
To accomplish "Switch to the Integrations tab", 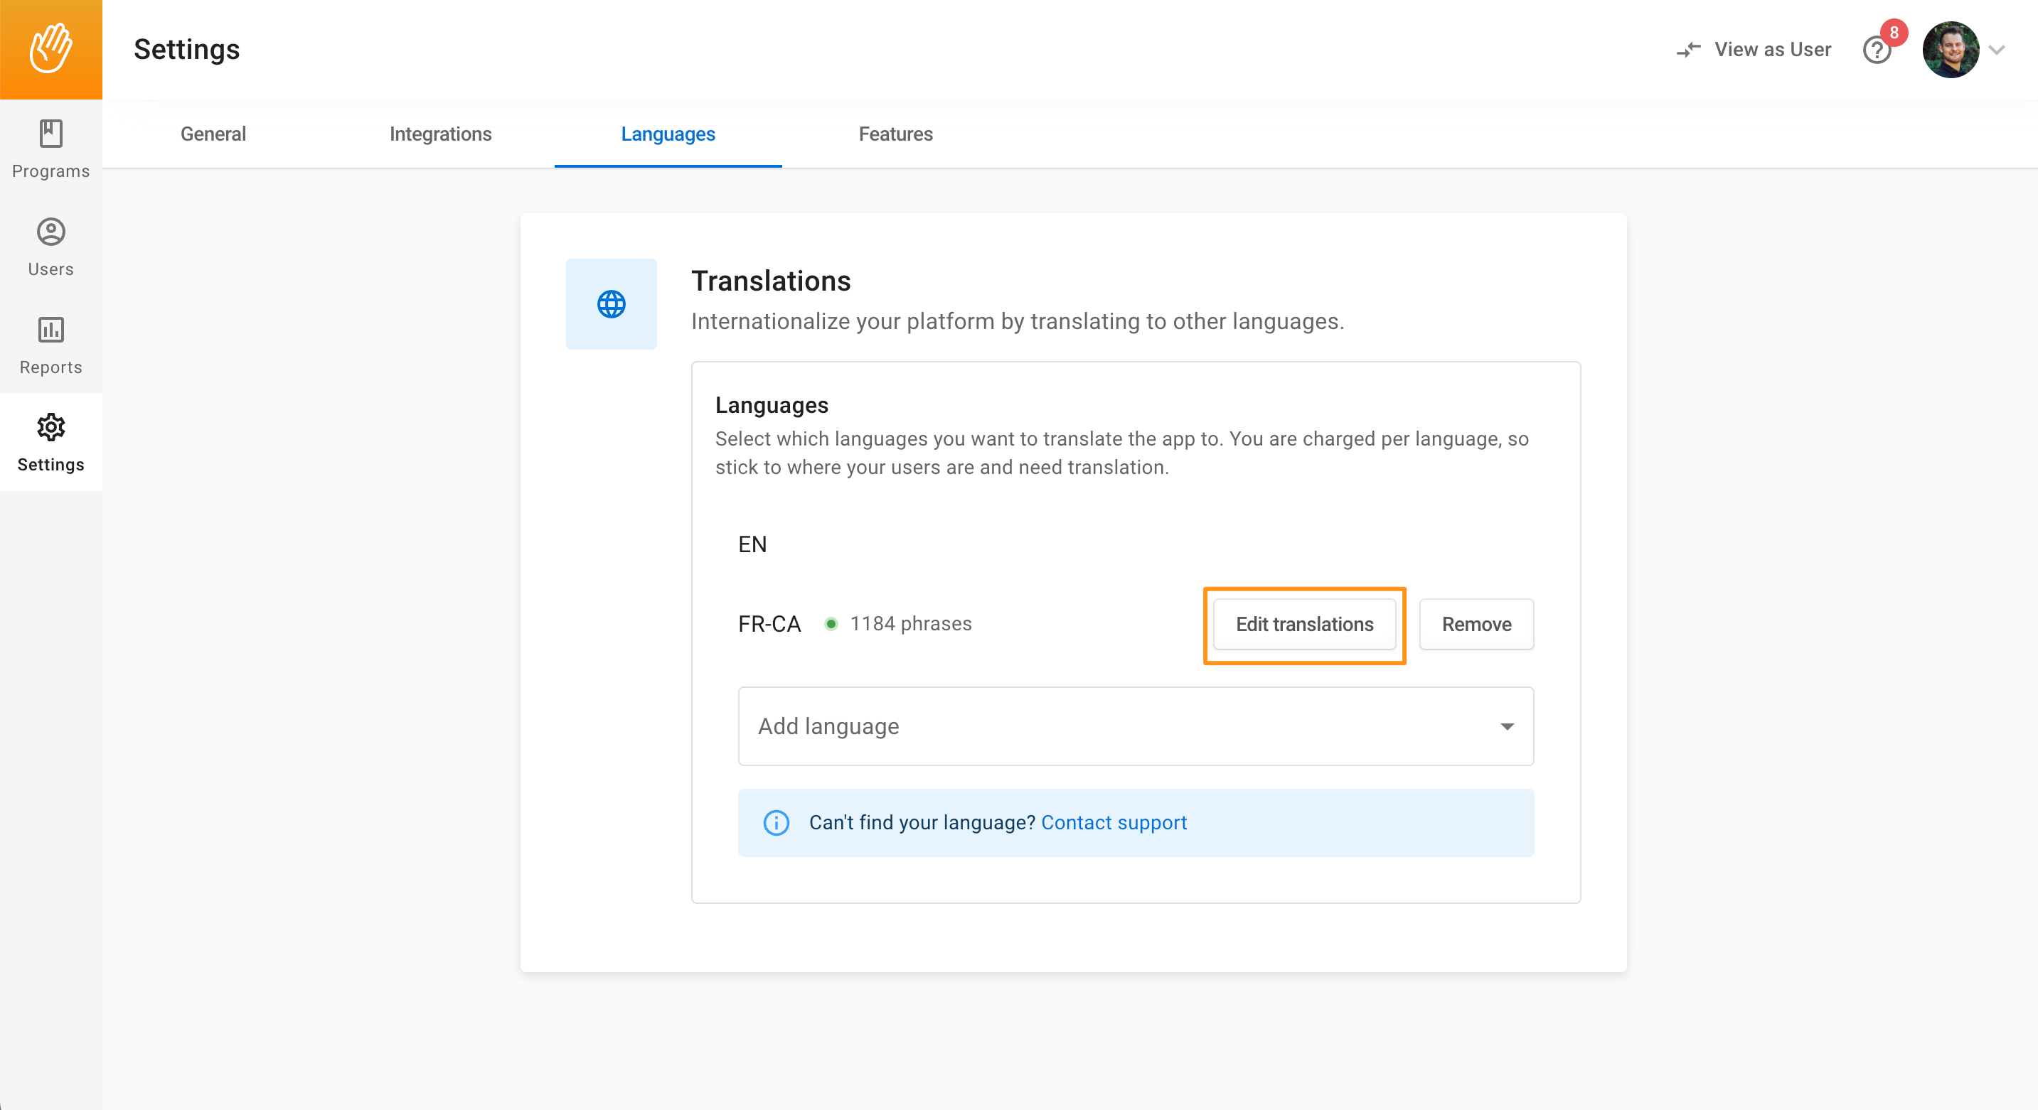I will pos(441,134).
